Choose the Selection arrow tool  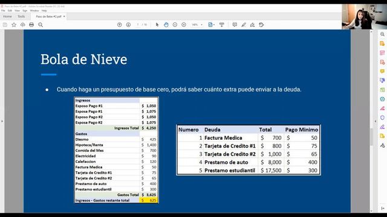click(x=157, y=25)
